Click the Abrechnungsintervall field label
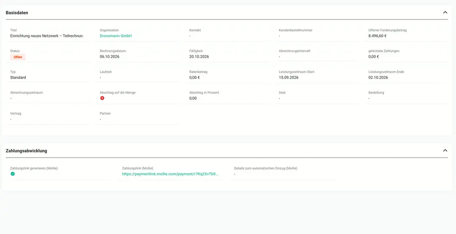456x234 pixels. tap(295, 51)
